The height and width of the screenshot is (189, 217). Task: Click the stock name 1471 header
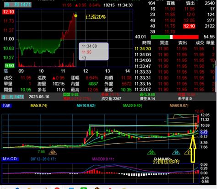coord(18,5)
